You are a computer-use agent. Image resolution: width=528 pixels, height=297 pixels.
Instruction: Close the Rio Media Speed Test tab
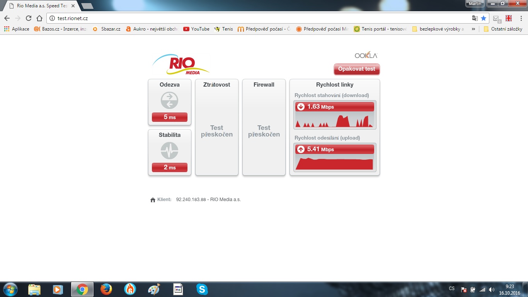click(73, 6)
